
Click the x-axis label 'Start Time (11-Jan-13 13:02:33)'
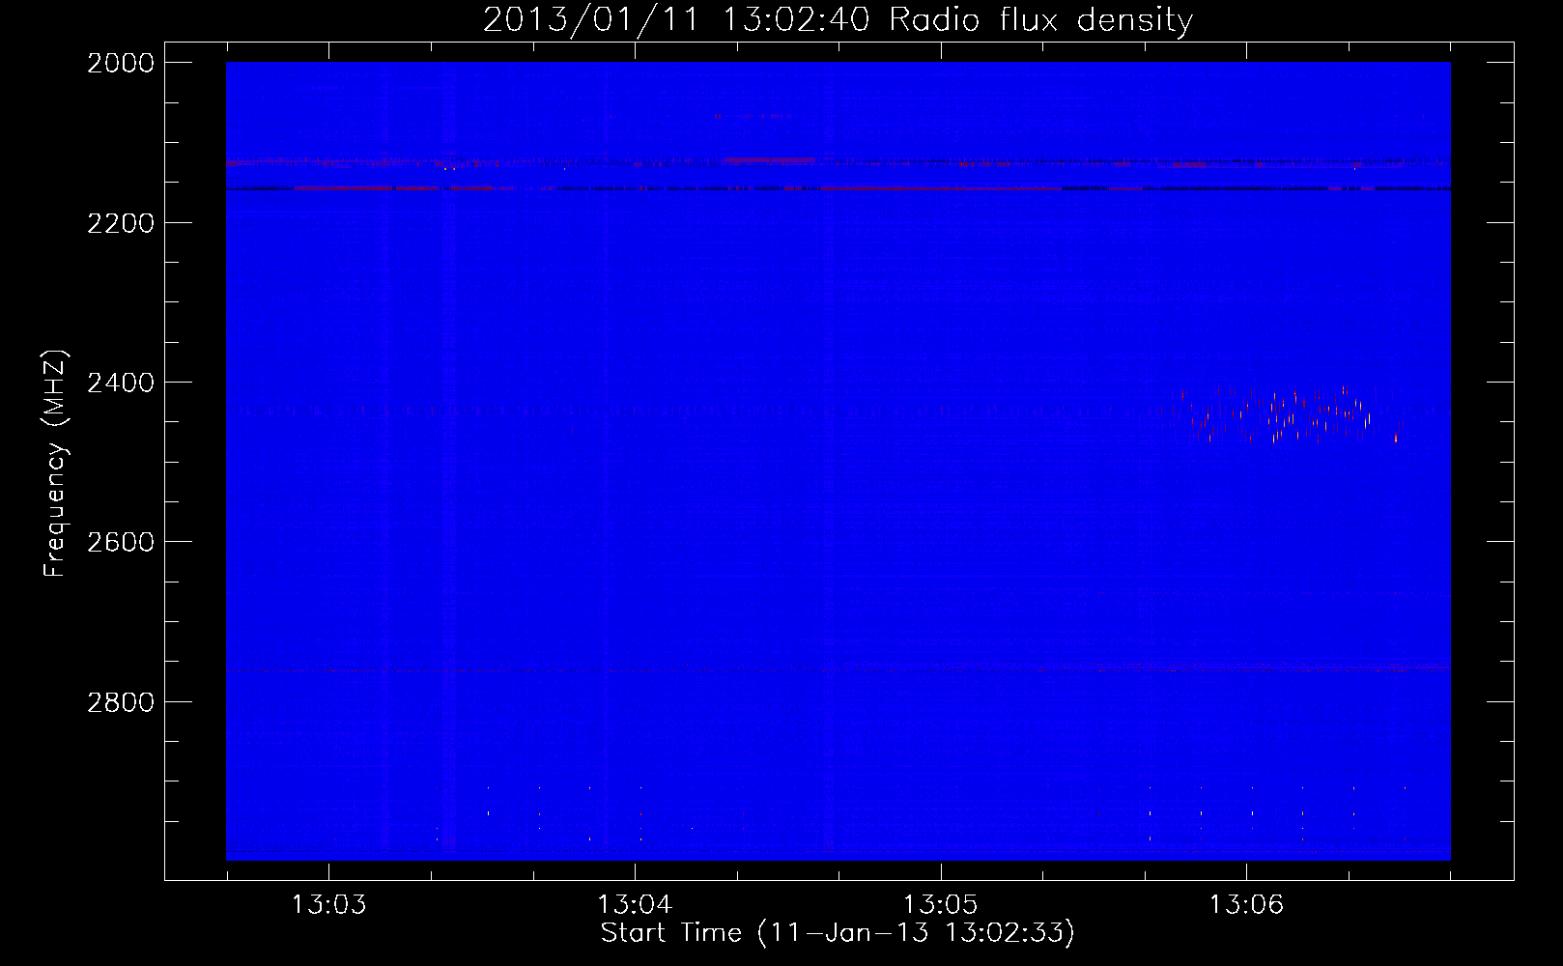(838, 933)
